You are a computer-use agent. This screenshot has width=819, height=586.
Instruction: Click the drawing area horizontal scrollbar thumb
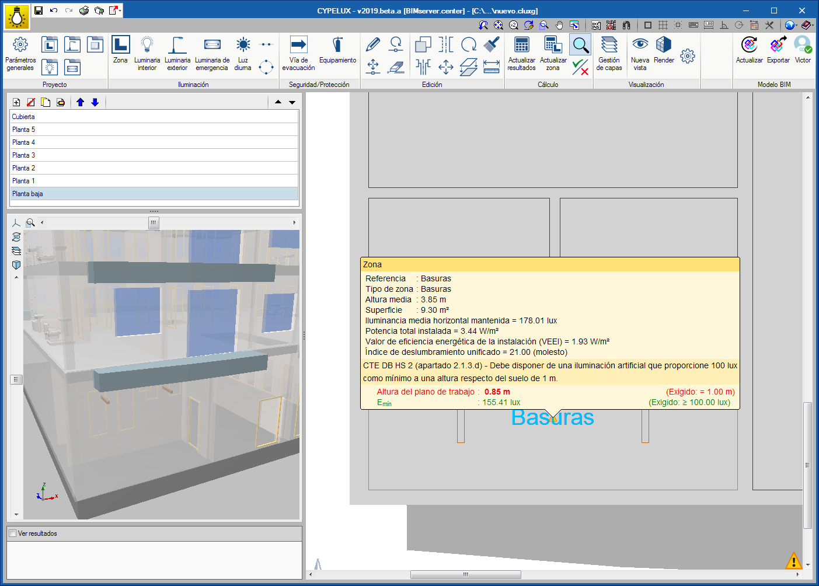coord(466,574)
